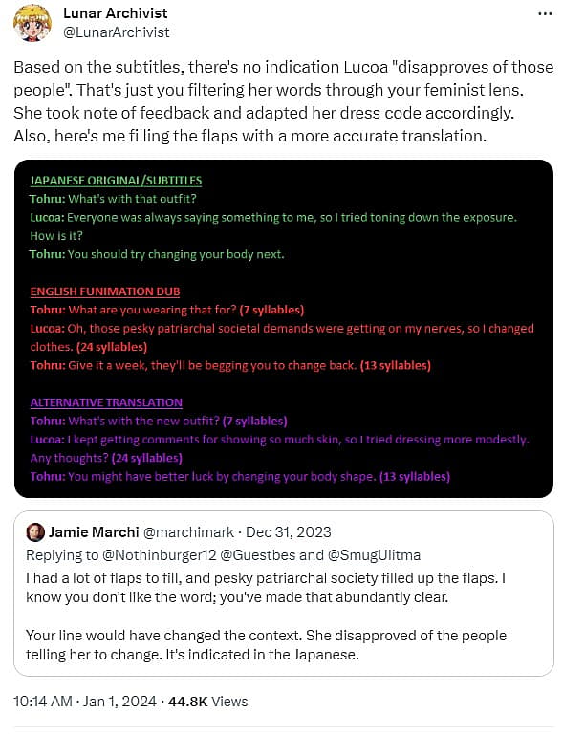The width and height of the screenshot is (563, 735).
Task: Open the translation comparison image
Action: [x=284, y=329]
